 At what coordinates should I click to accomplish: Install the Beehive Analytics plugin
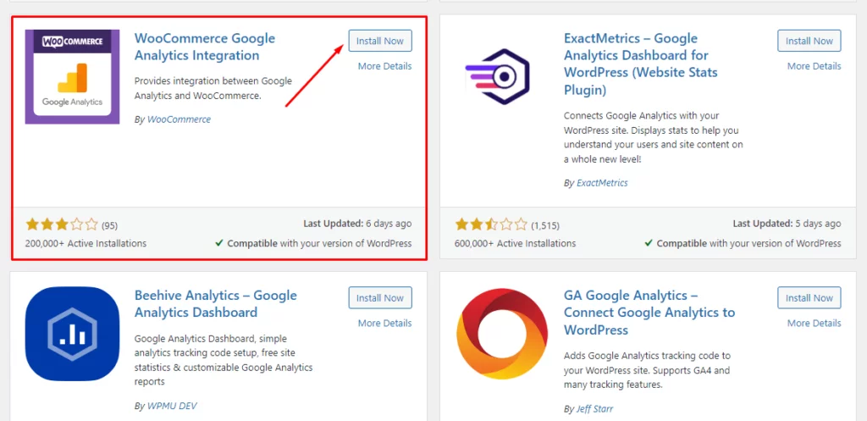coord(380,298)
